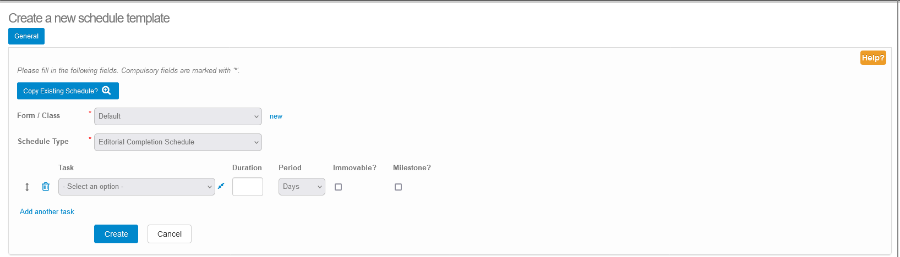Expand the Schedule Type dropdown
Screen dimensions: 900x257
click(178, 142)
